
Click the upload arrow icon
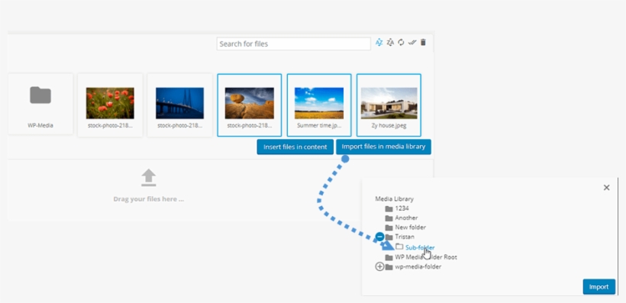point(149,178)
